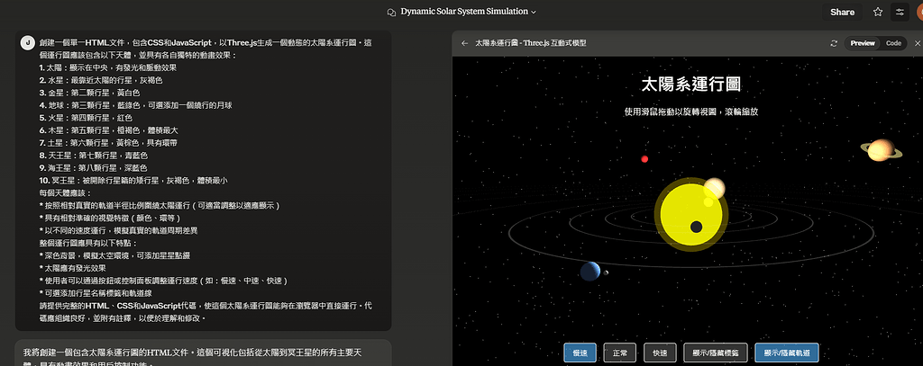Click the Sun in the simulation
Viewport: 923px width, 366px height.
pyautogui.click(x=690, y=214)
